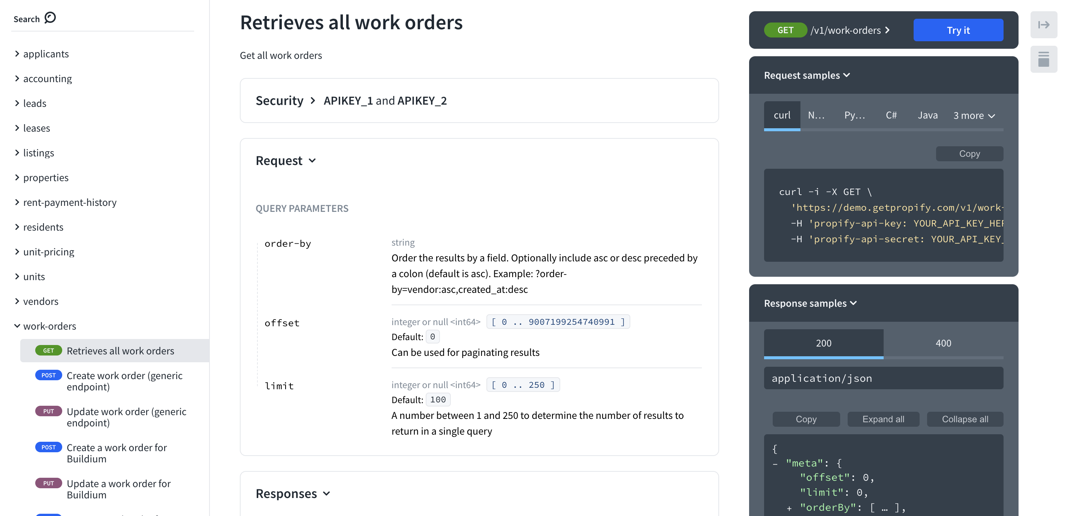The height and width of the screenshot is (516, 1074).
Task: Open Create work order (generic endpoint) link
Action: pos(124,381)
